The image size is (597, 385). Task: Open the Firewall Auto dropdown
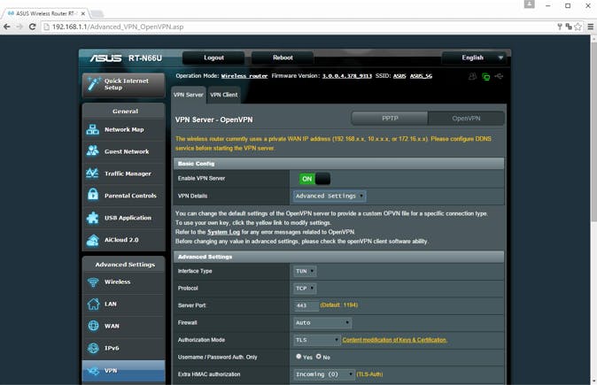click(322, 323)
